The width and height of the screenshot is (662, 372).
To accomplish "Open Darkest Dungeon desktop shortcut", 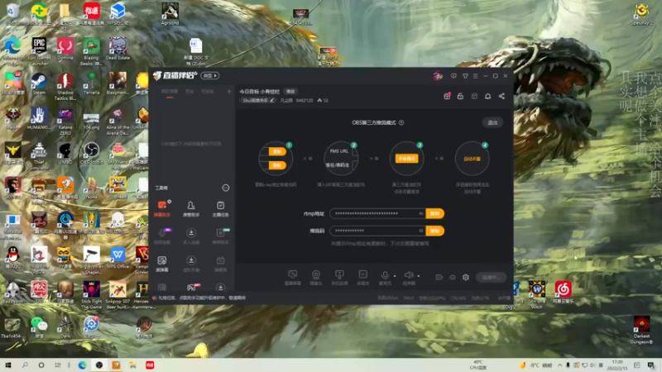I will point(641,330).
